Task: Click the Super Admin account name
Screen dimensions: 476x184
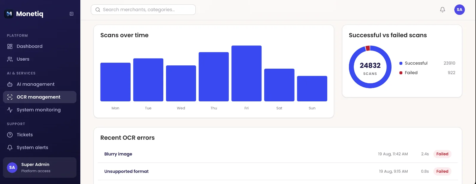Action: coord(35,164)
